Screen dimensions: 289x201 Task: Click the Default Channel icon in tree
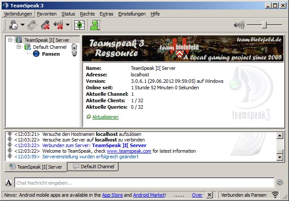[28, 47]
